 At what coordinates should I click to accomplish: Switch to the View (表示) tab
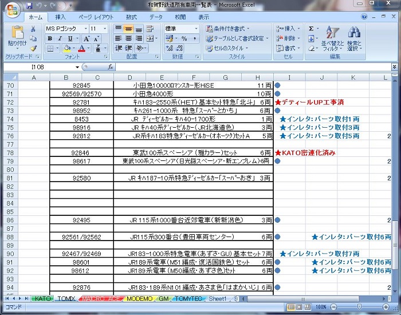pyautogui.click(x=203, y=17)
